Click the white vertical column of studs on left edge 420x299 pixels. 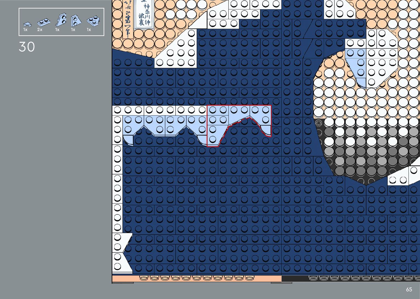[x=117, y=178]
